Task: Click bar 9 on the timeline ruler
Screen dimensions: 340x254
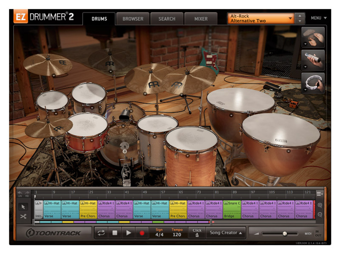Action: point(54,192)
